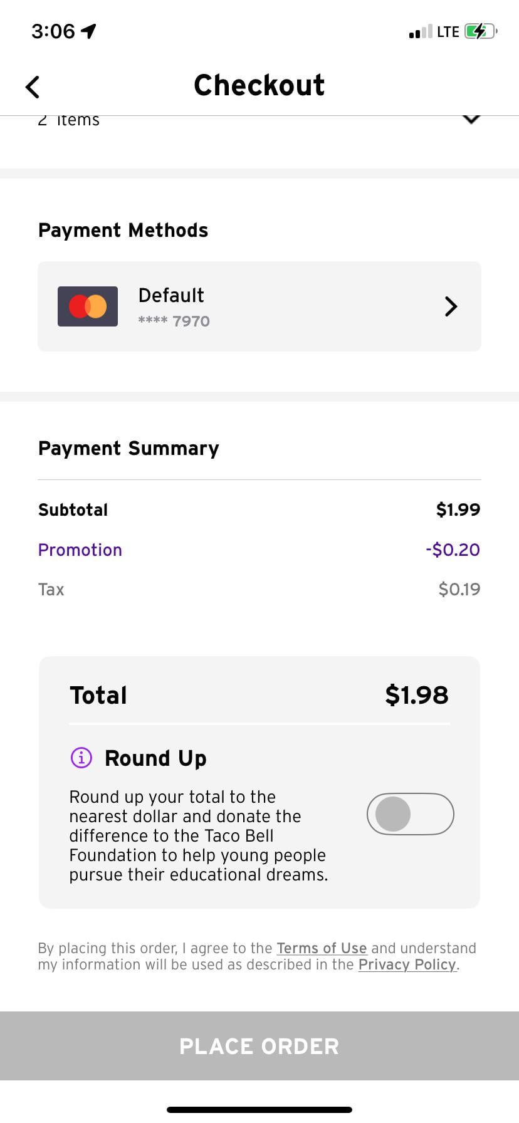Image resolution: width=519 pixels, height=1123 pixels.
Task: Tap the cellular signal bars icon
Action: [x=421, y=32]
